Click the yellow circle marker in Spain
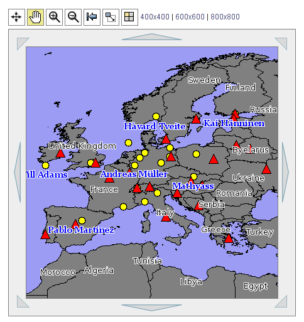The image size is (304, 322). (x=82, y=220)
